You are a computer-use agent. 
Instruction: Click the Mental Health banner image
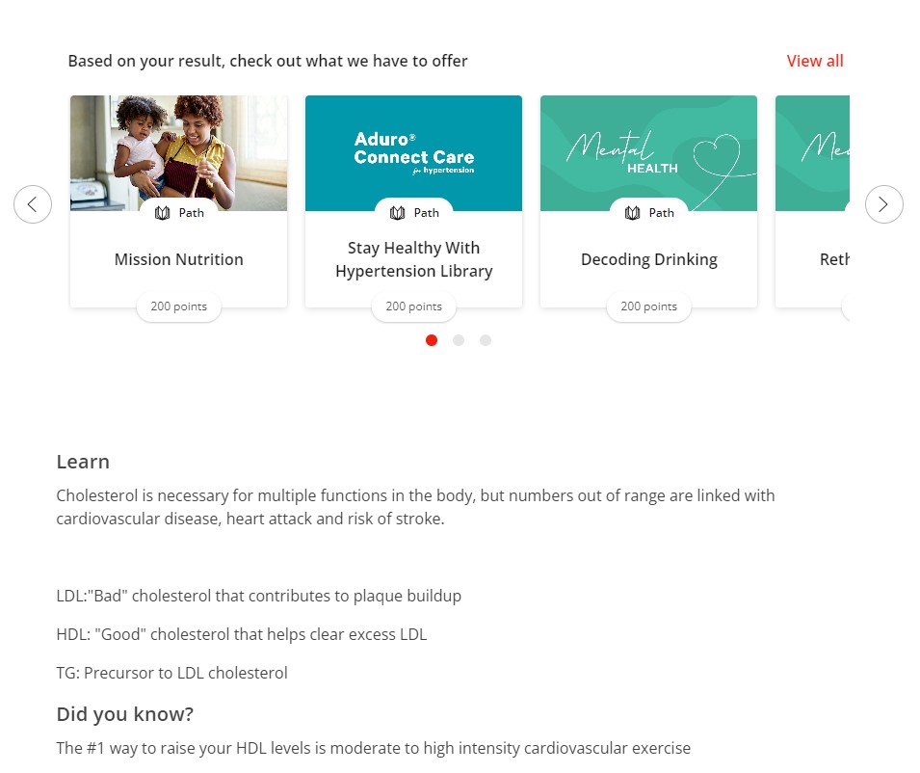click(649, 153)
